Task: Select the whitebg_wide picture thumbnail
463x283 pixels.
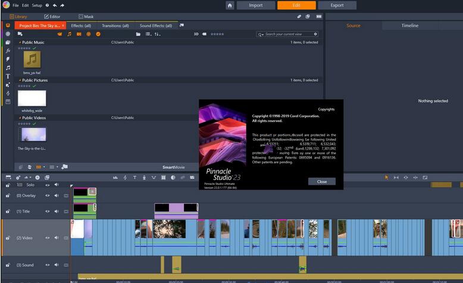Action: pyautogui.click(x=32, y=98)
